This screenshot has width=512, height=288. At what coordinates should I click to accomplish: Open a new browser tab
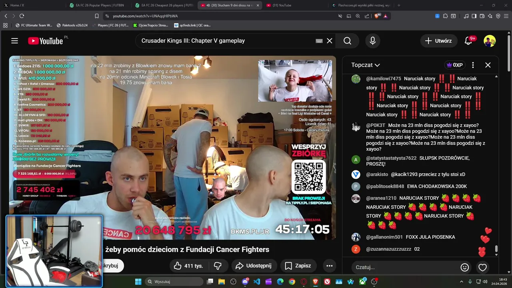click(399, 5)
